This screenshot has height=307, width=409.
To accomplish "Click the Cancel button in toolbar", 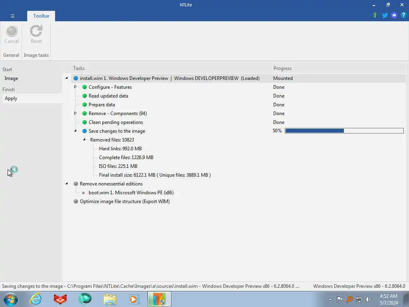I will [12, 35].
